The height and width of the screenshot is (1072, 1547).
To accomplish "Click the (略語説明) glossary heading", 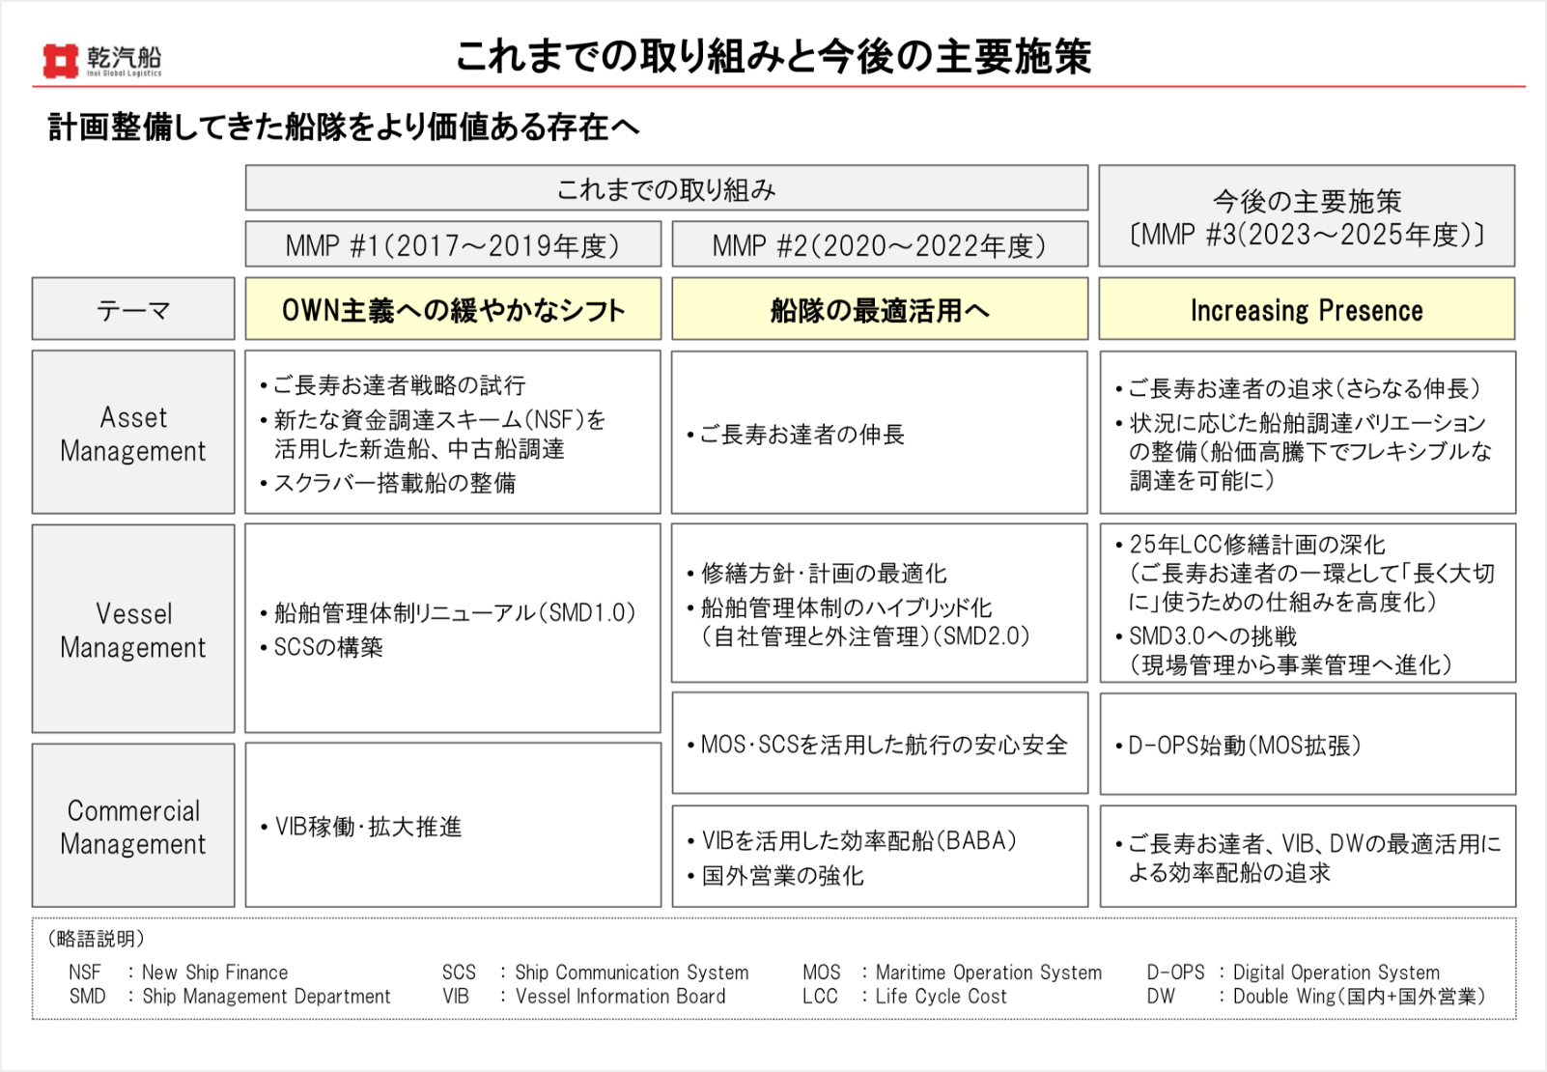I will [96, 939].
